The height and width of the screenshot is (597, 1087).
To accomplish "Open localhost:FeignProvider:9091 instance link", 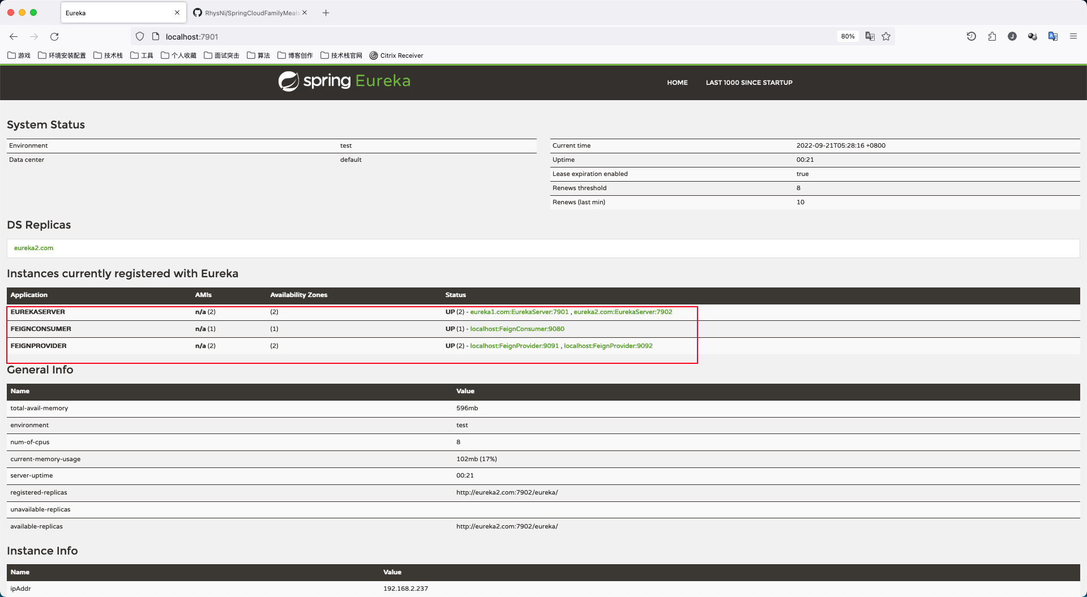I will (x=514, y=346).
